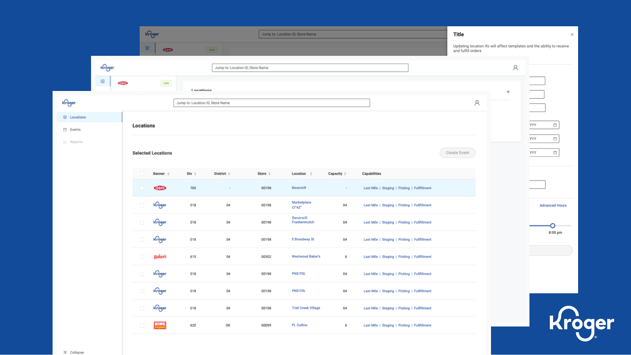Image resolution: width=631 pixels, height=355 pixels.
Task: Sort table by Store column arrows
Action: (x=269, y=174)
